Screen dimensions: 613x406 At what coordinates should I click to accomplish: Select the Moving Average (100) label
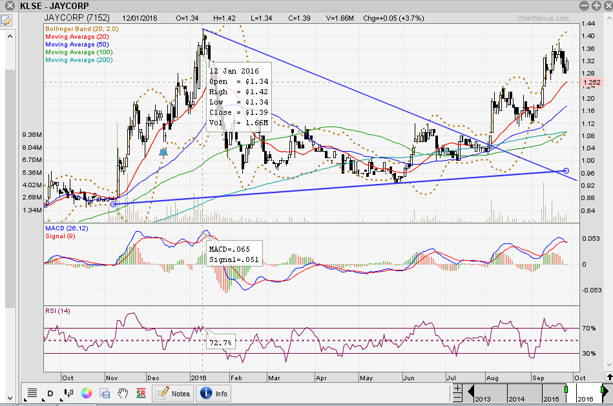79,52
